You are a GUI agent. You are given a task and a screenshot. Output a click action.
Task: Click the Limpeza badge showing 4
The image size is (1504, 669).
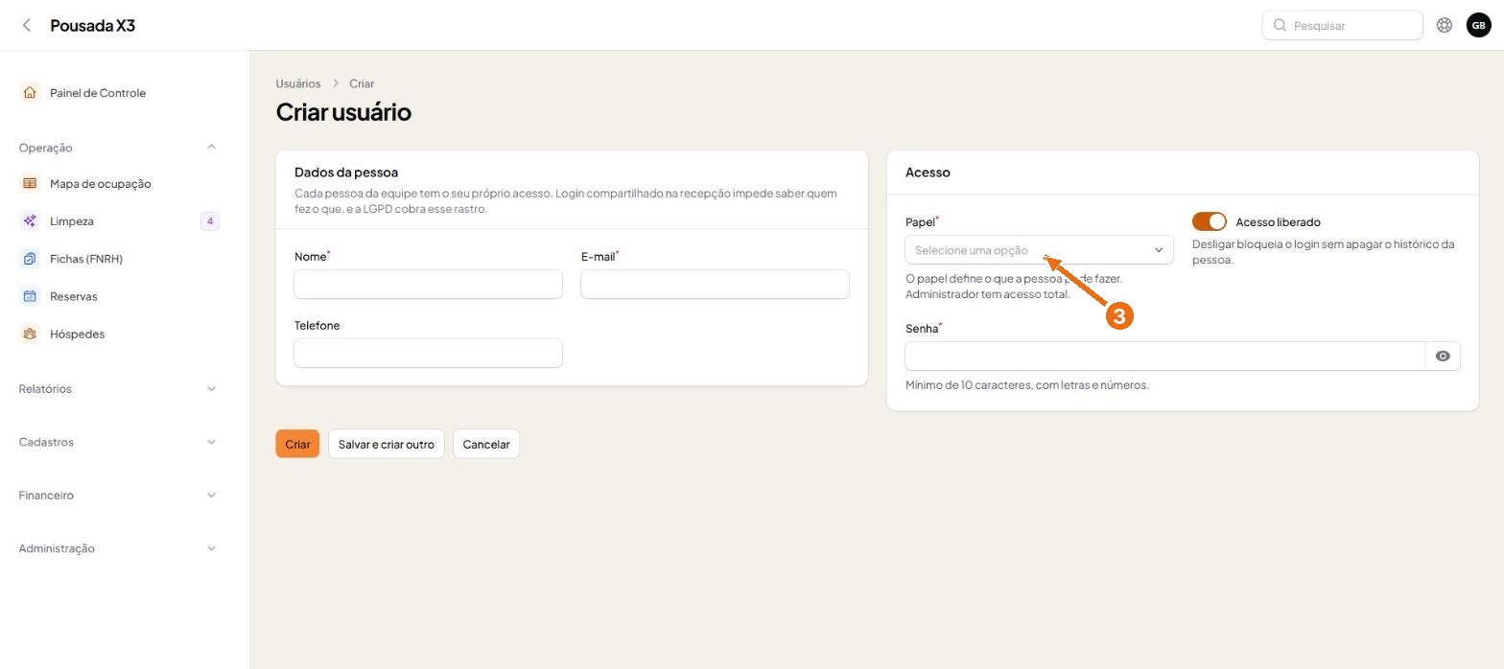coord(210,221)
